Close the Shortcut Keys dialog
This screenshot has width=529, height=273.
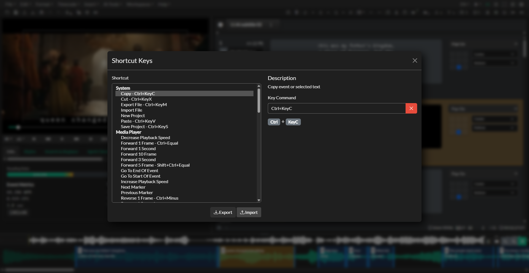tap(415, 60)
